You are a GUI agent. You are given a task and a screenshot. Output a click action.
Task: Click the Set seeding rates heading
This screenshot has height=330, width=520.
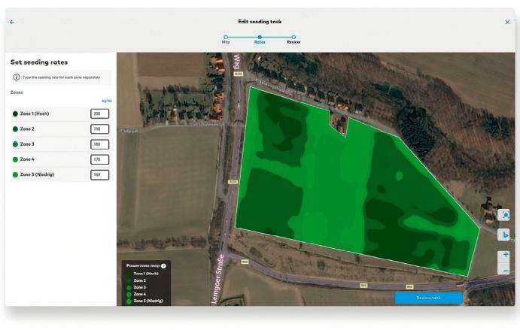(x=39, y=62)
